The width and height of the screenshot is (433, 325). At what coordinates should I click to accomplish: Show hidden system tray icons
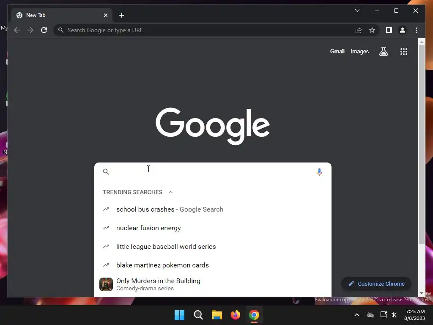pos(357,315)
